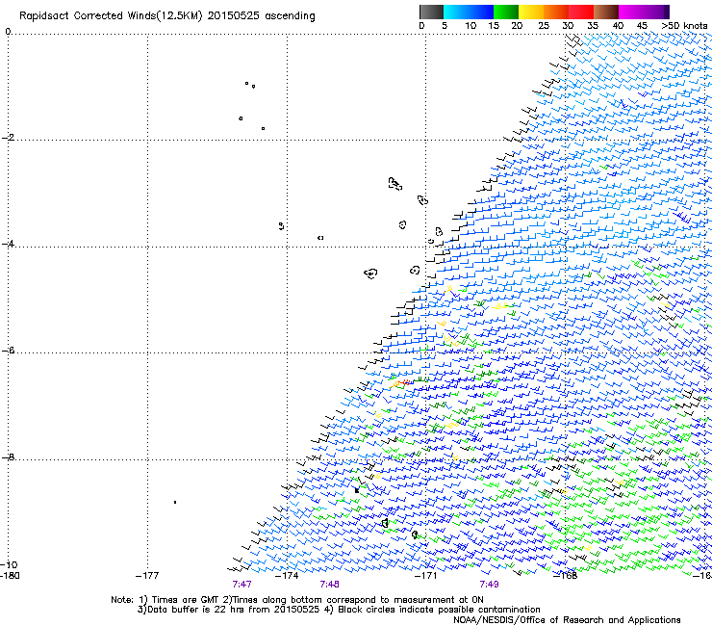Viewport: 712px width, 626px height.
Task: Click the '-174' longitude axis label
Action: (x=287, y=576)
